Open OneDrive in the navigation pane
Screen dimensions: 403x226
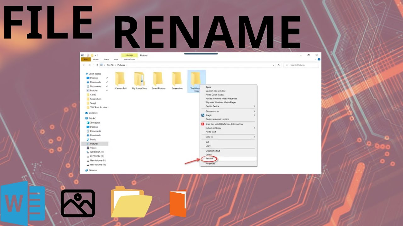point(91,113)
